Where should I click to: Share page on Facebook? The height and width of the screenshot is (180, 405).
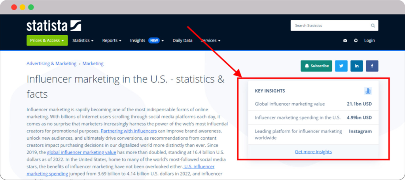372,66
